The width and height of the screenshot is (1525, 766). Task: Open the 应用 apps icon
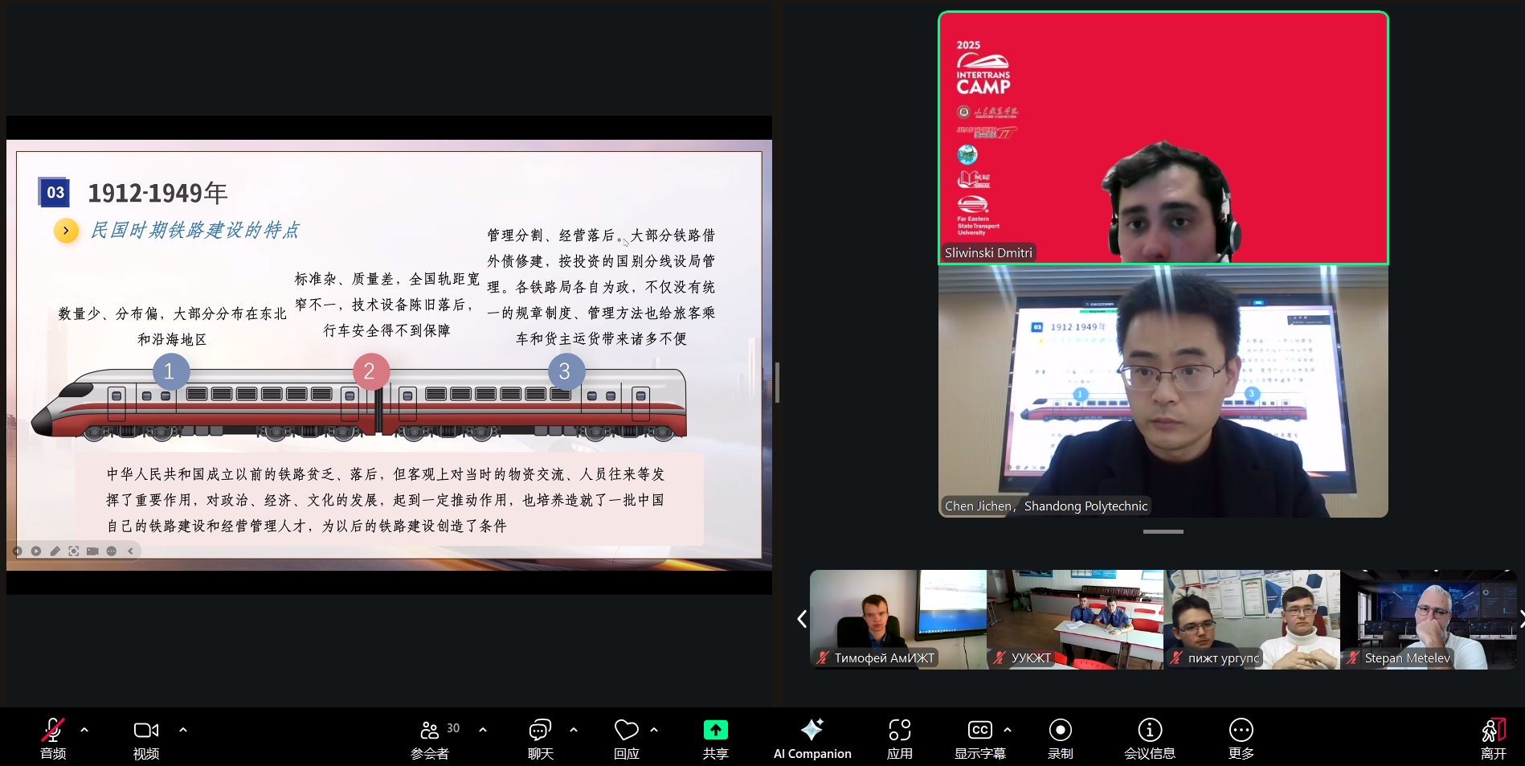[x=899, y=737]
